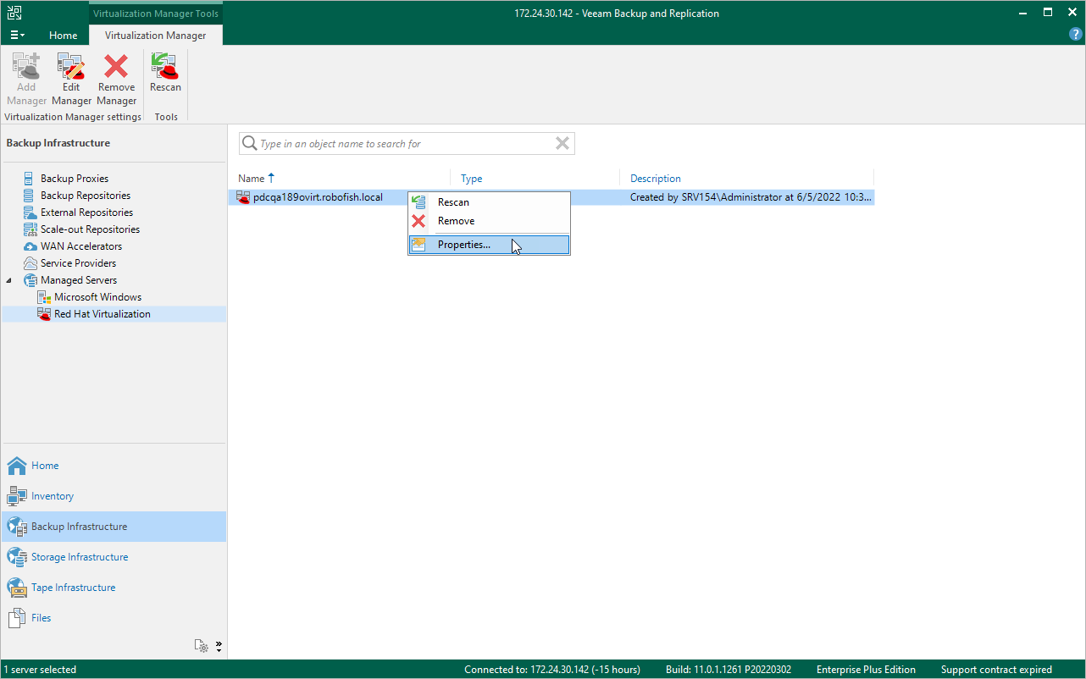Open External Repositories in the tree
Screen dimensions: 1086x679
pos(86,213)
